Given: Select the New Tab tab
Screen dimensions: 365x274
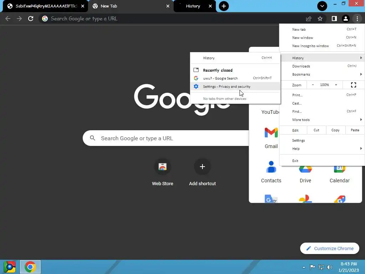Looking at the screenshot, I should pyautogui.click(x=131, y=6).
